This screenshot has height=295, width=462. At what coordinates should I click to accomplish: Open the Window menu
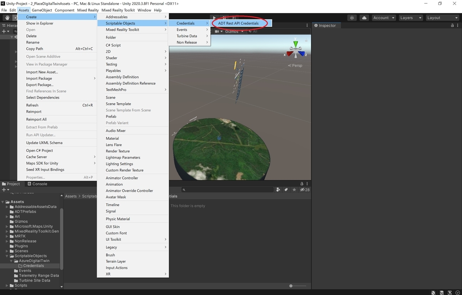click(x=144, y=10)
